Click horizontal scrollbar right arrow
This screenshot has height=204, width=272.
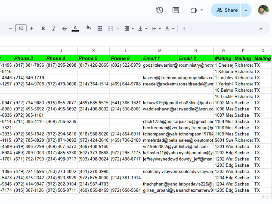(x=269, y=197)
